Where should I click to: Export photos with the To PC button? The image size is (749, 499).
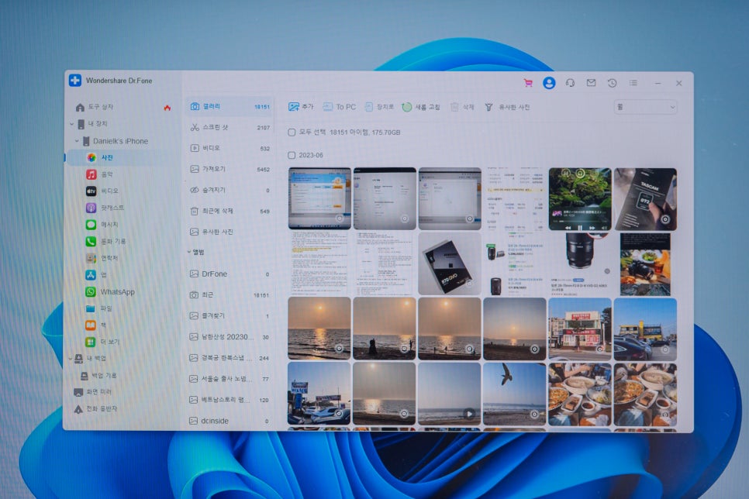coord(340,107)
